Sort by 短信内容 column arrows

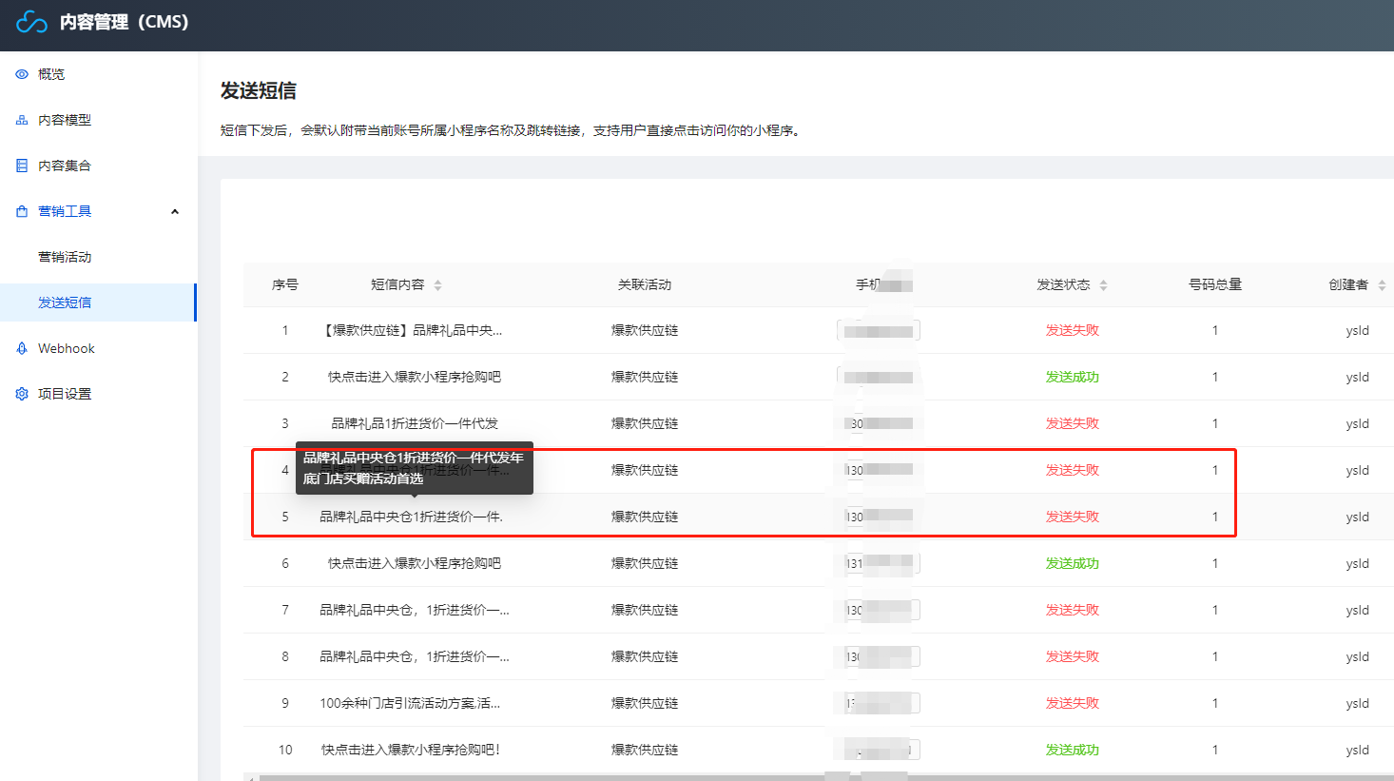437,284
